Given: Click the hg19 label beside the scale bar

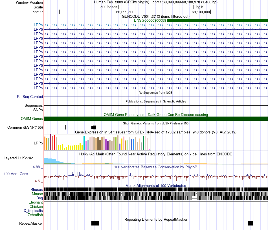Looking at the screenshot, I should click(200, 7).
